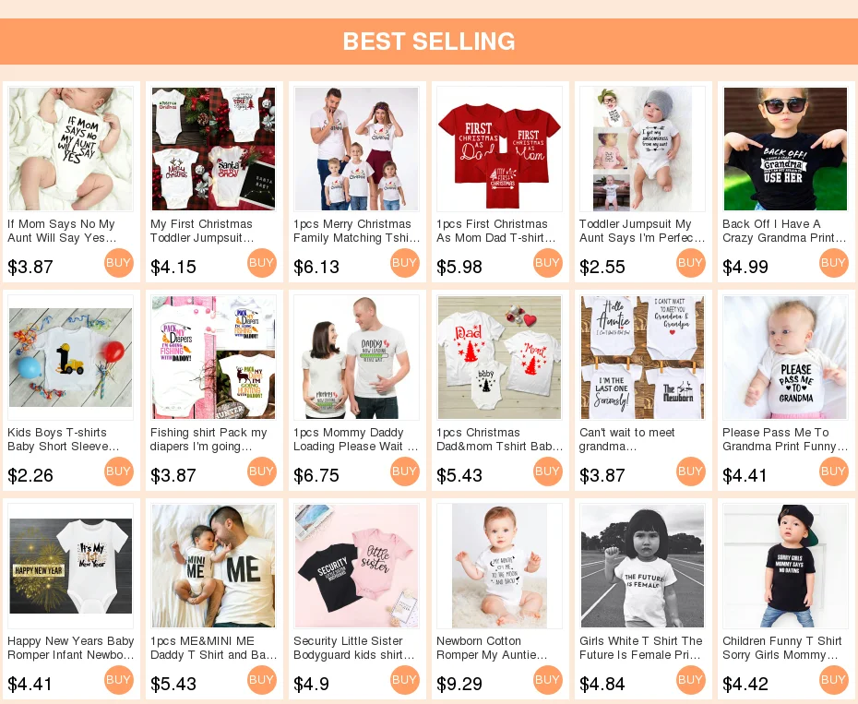This screenshot has height=704, width=858.
Task: Click BUY on Back Off Crazy Grandma shirt
Action: [834, 263]
